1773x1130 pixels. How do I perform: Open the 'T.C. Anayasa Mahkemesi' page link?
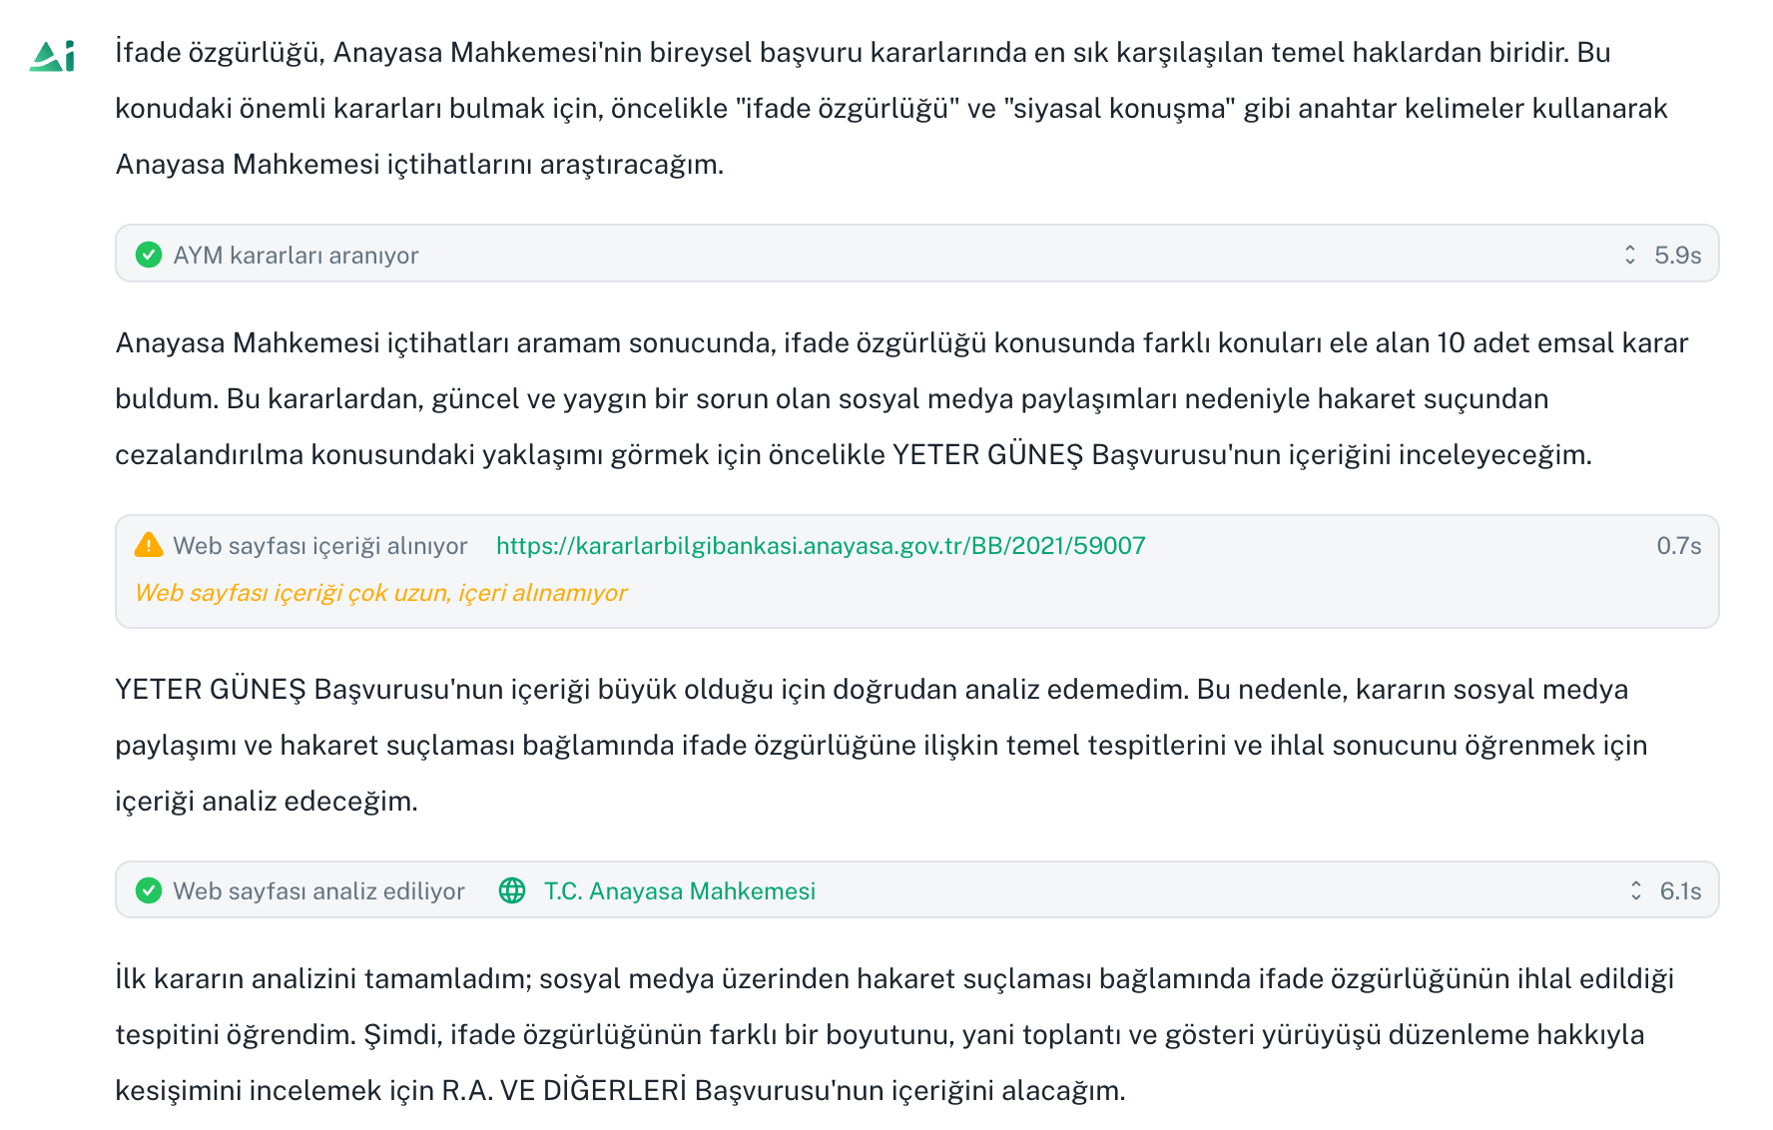point(679,889)
